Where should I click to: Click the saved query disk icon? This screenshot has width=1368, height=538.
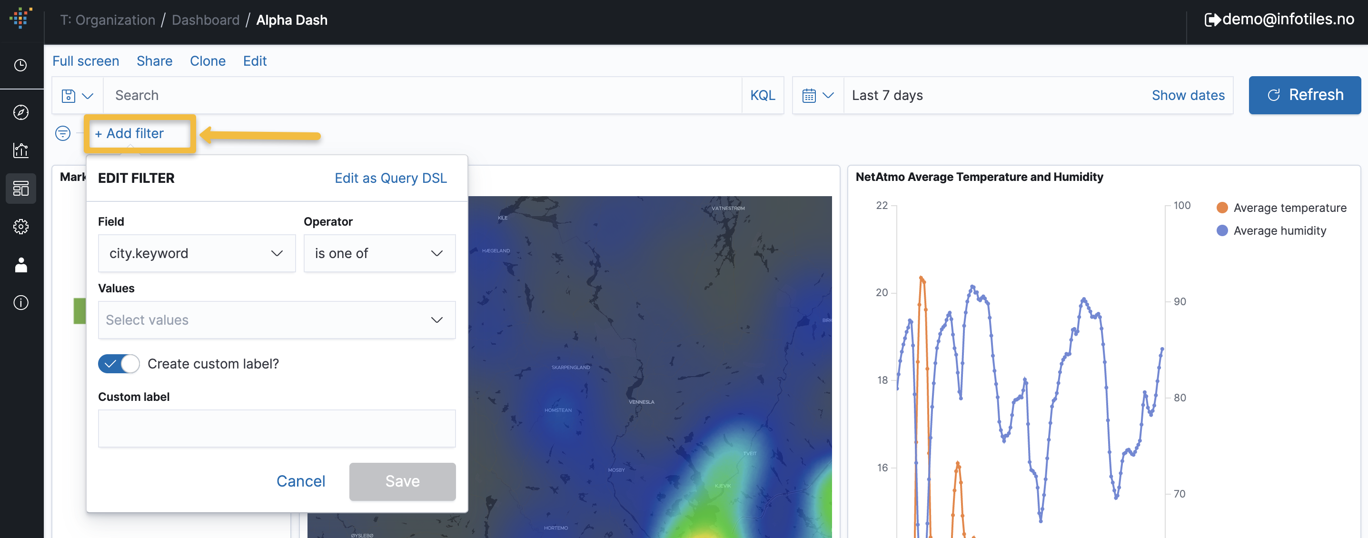pyautogui.click(x=69, y=96)
